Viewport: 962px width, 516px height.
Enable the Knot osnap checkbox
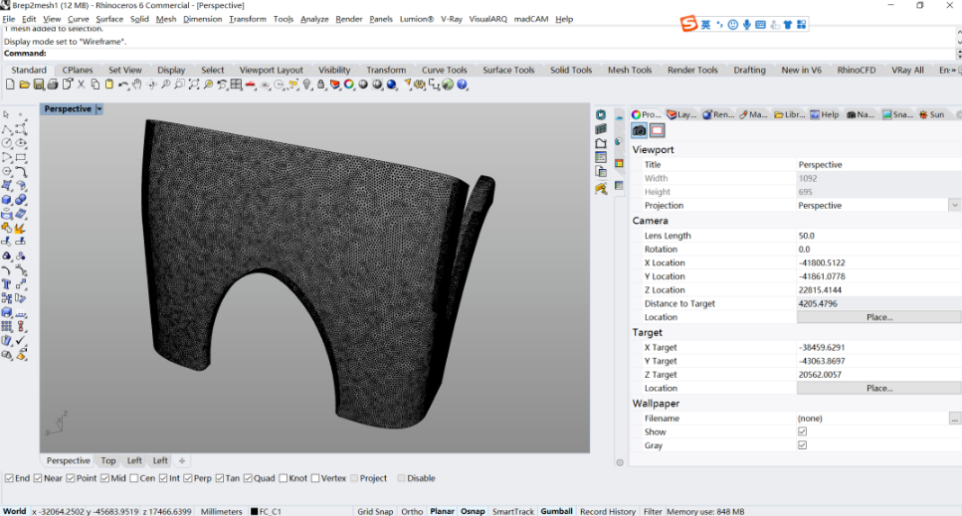pyautogui.click(x=283, y=478)
